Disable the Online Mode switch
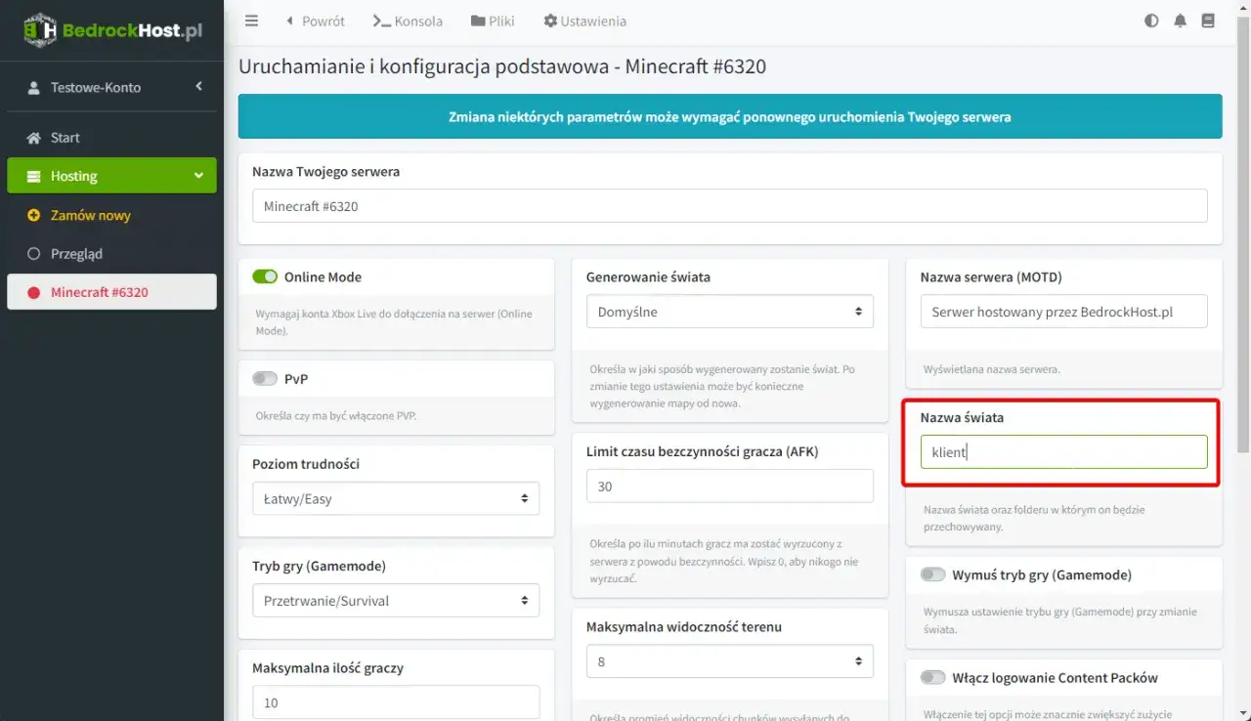Viewport: 1251px width, 721px height. click(265, 276)
